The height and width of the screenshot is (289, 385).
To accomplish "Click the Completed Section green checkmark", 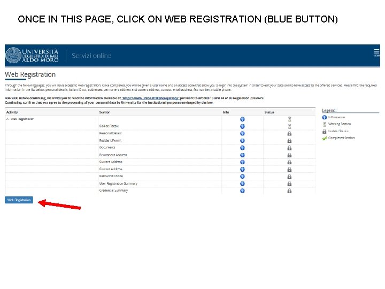I will pyautogui.click(x=325, y=138).
